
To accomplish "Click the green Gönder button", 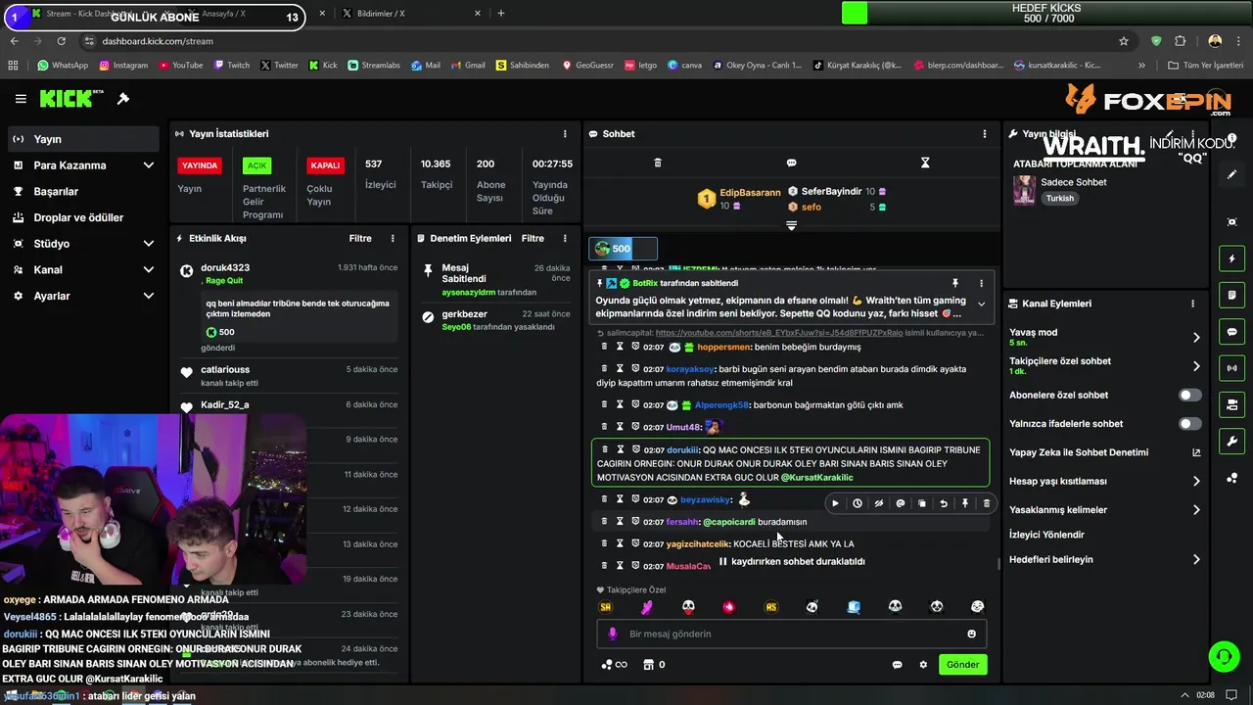I will (x=962, y=665).
